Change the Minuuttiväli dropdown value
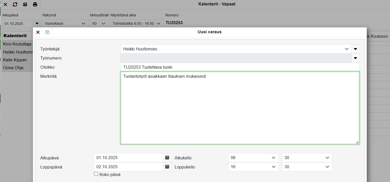This screenshot has width=390, height=182. [x=99, y=23]
